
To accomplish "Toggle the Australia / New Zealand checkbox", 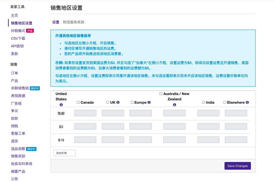I will (161, 94).
